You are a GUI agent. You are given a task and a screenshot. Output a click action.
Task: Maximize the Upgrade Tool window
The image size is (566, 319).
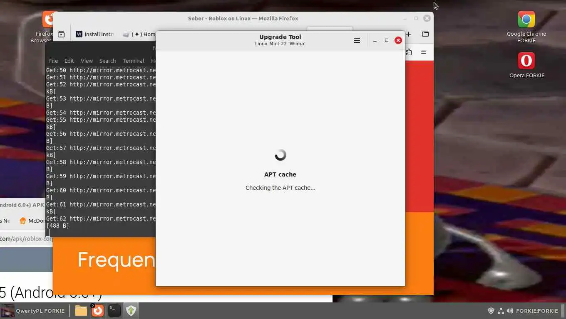coord(386,40)
